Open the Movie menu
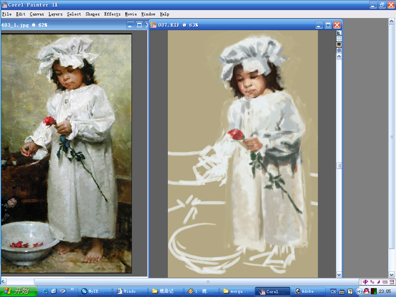Image resolution: width=396 pixels, height=297 pixels. pos(131,14)
